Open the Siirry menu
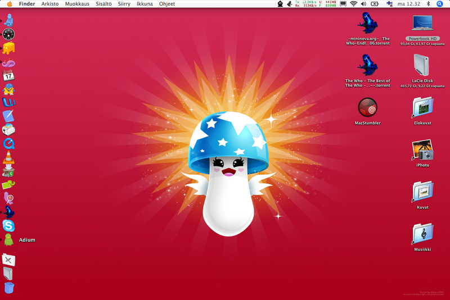 (124, 4)
